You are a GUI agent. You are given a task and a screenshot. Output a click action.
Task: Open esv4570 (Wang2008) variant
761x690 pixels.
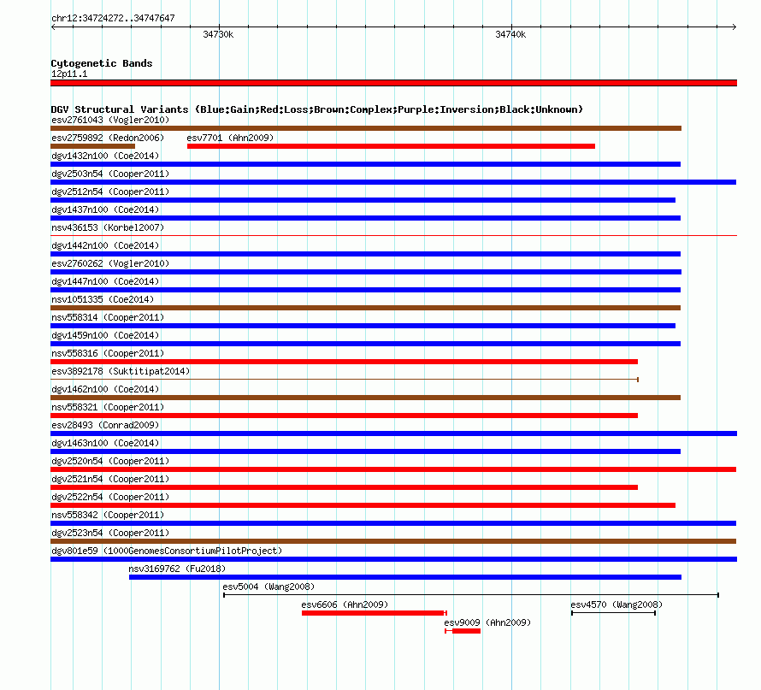[613, 613]
